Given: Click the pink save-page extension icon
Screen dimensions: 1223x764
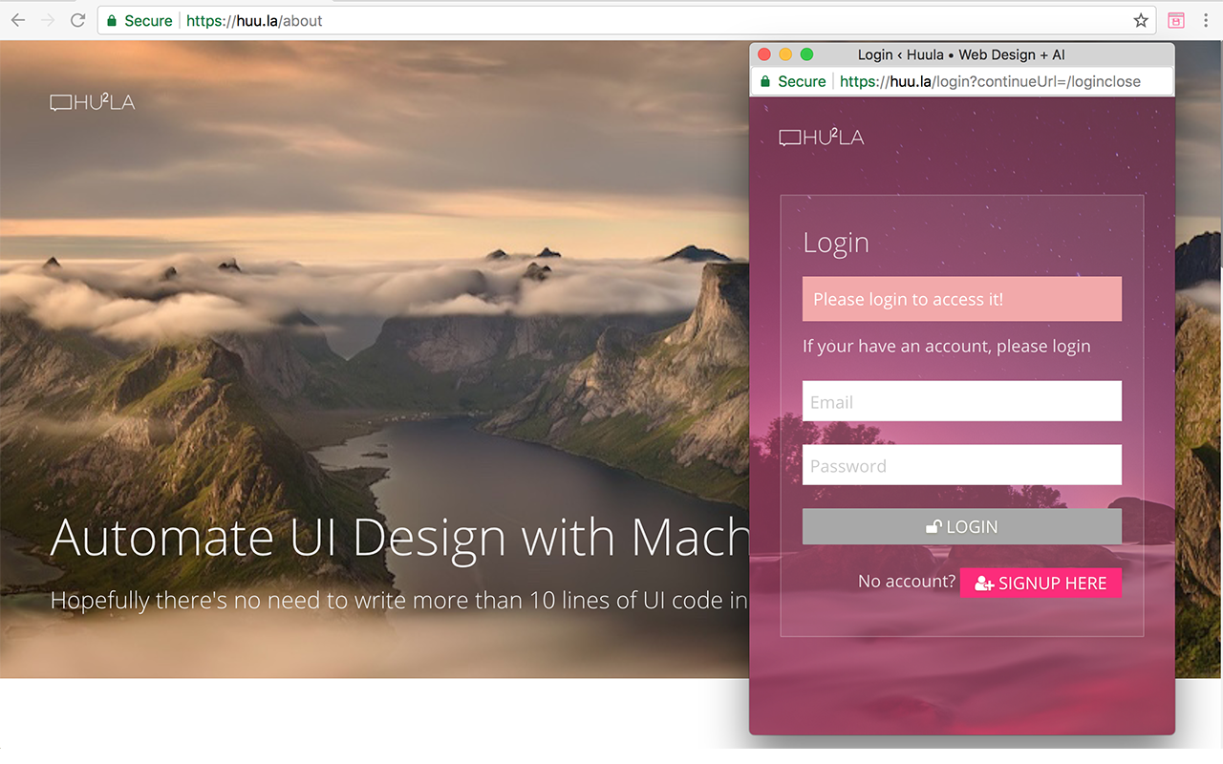Looking at the screenshot, I should coord(1175,19).
